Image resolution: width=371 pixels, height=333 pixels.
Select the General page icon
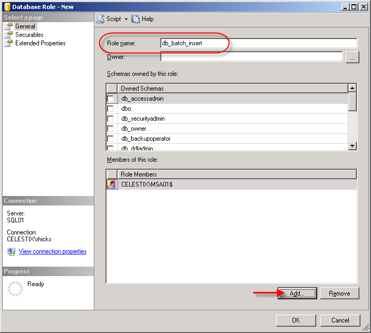pos(8,26)
